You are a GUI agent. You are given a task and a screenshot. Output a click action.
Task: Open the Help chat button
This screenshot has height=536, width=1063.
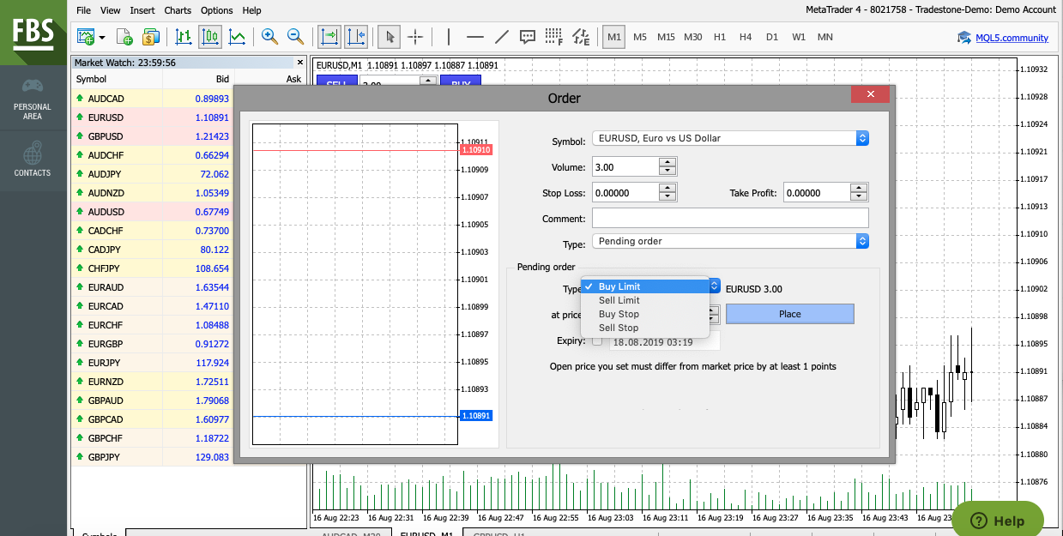click(998, 521)
